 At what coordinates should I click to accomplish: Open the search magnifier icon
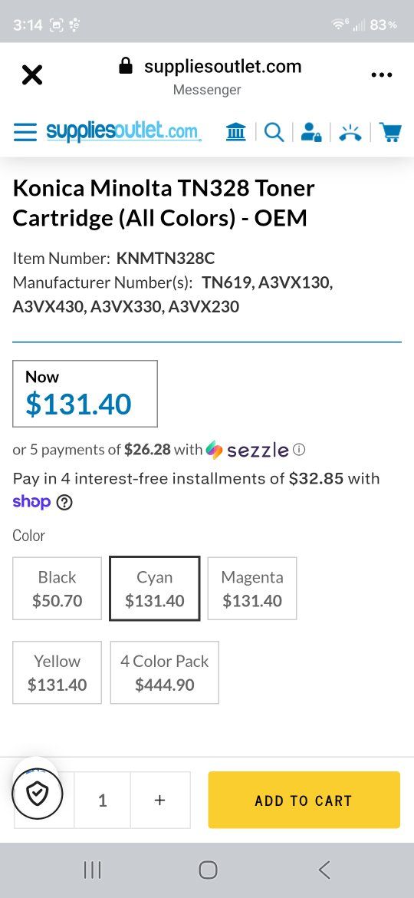pos(274,132)
